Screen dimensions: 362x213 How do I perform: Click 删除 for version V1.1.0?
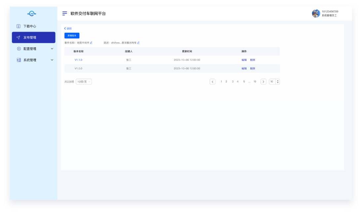tap(253, 60)
